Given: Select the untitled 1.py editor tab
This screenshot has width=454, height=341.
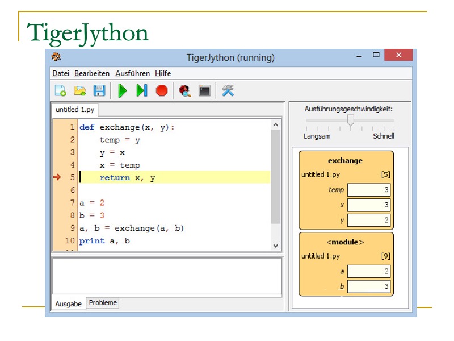Looking at the screenshot, I should [x=75, y=109].
